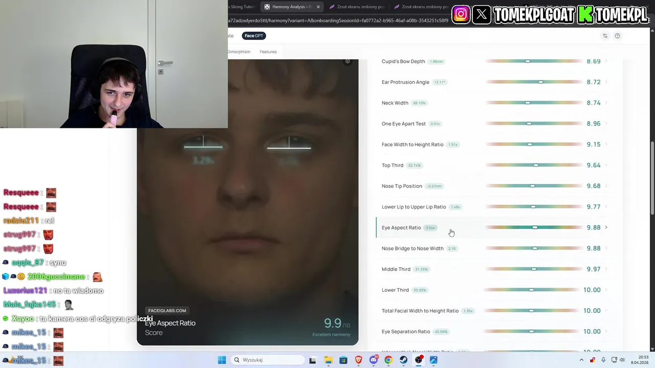Open Microsoft Store from the taskbar
Image resolution: width=655 pixels, height=368 pixels.
click(x=343, y=360)
